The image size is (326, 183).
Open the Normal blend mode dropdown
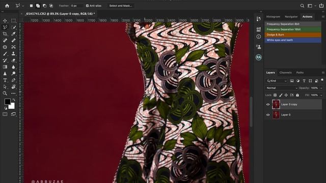(282, 88)
